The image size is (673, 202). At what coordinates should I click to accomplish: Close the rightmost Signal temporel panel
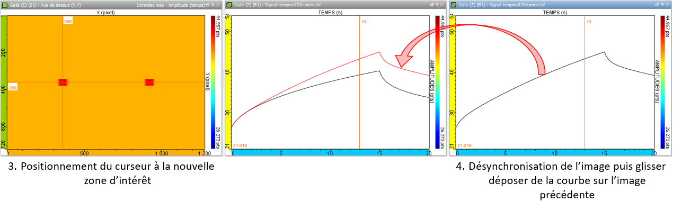666,5
